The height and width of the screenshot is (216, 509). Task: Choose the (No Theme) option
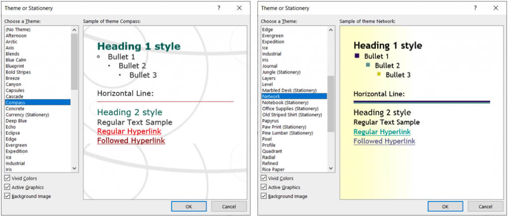pos(17,30)
